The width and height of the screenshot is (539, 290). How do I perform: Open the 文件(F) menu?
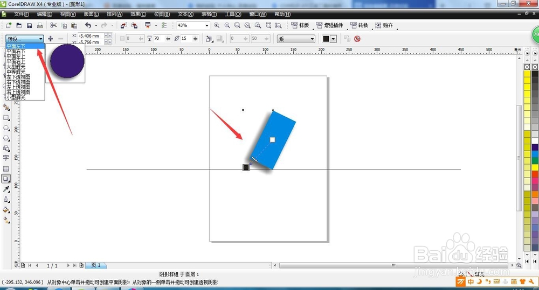pos(22,14)
